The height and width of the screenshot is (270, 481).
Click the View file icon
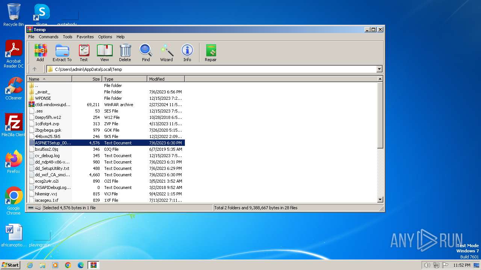coord(104,52)
